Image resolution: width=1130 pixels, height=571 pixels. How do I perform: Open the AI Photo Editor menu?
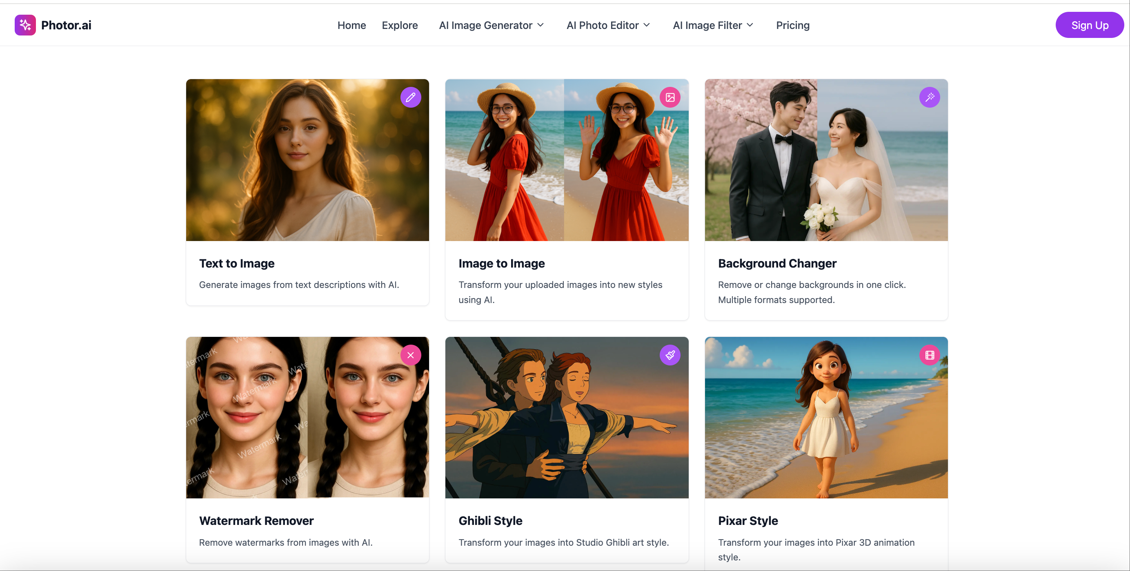click(607, 25)
